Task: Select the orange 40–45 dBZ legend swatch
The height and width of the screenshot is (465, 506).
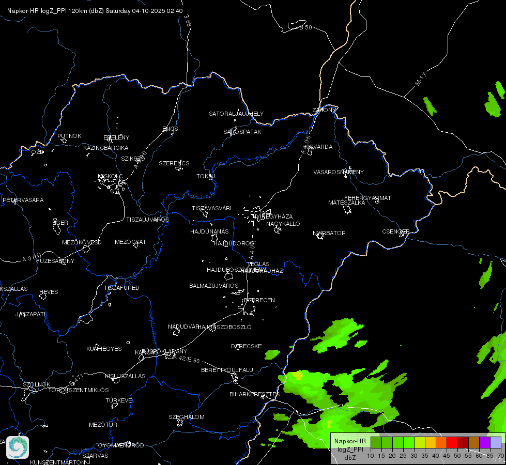Action: tap(441, 442)
